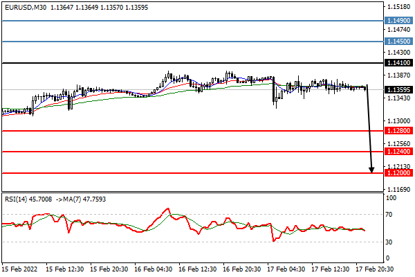
Task: Select the 1.14500 blue price level label
Action: click(398, 42)
